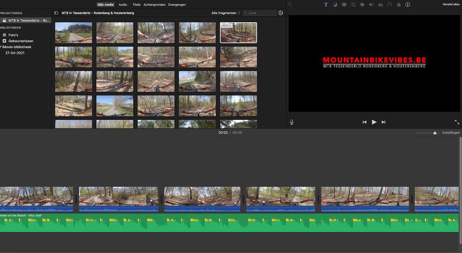Toggle fullscreen playback in viewer

[457, 122]
